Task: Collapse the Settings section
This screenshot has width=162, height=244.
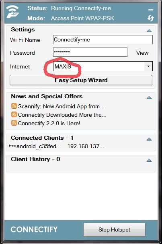Action: coord(149,31)
